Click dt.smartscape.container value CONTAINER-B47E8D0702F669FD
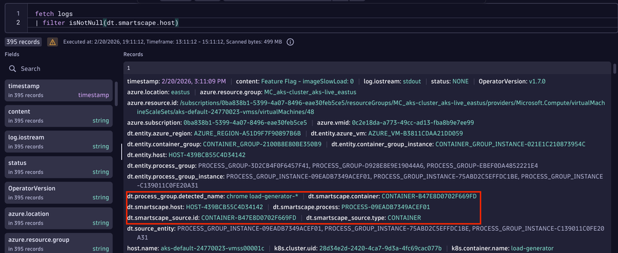 429,196
